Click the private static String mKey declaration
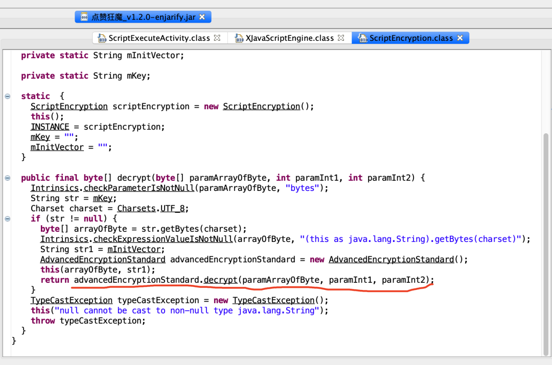Screen dimensions: 552x365 85,76
